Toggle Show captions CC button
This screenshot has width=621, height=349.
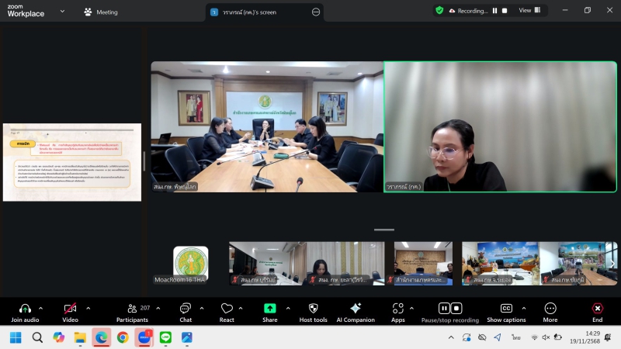coord(506,309)
